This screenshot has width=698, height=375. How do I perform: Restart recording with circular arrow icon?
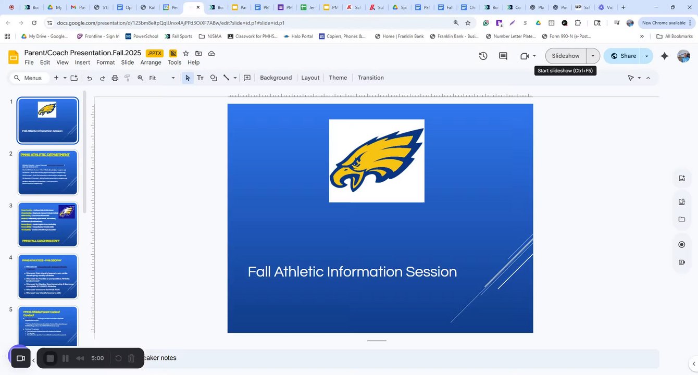point(118,358)
